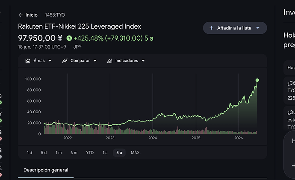Expand the Añadir a la lista dropdown arrow
Image resolution: width=295 pixels, height=180 pixels.
click(258, 28)
